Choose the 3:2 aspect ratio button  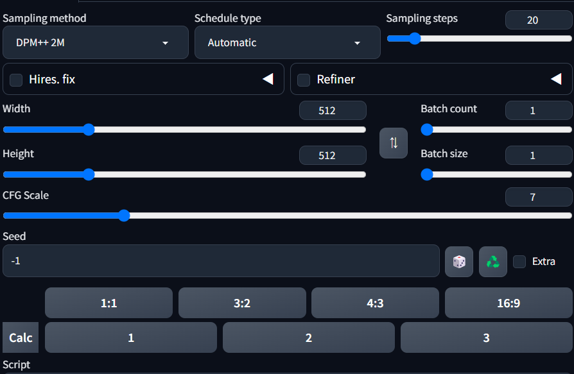coord(242,303)
